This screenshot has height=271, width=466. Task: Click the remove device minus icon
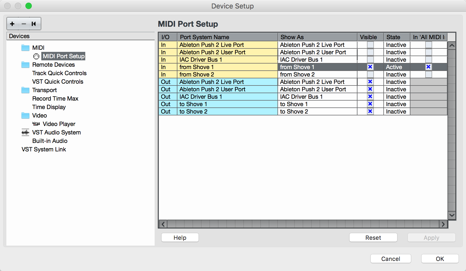pos(24,24)
